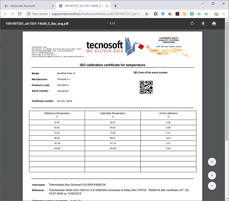The height and width of the screenshot is (201, 229).
Task: Click the vertical scrollbar thumb
Action: click(227, 81)
